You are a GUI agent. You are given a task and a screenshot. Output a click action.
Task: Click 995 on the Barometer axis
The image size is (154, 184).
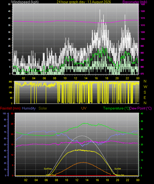(x=142, y=46)
